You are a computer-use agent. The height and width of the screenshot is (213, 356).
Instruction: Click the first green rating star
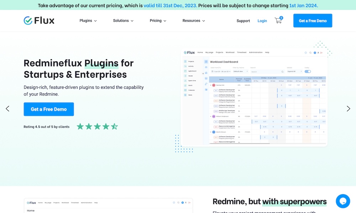point(80,126)
